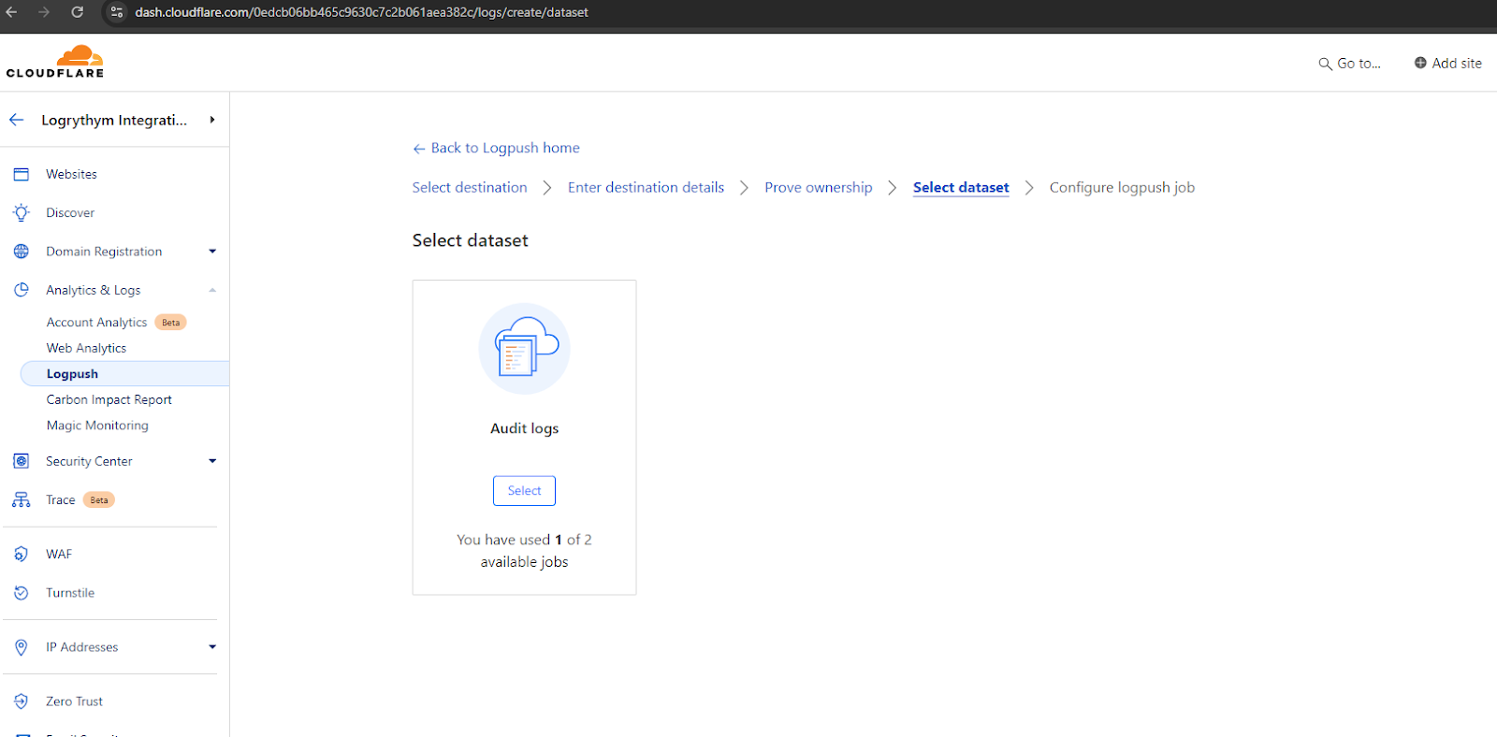1497x737 pixels.
Task: Click the WAF shield icon
Action: point(22,555)
